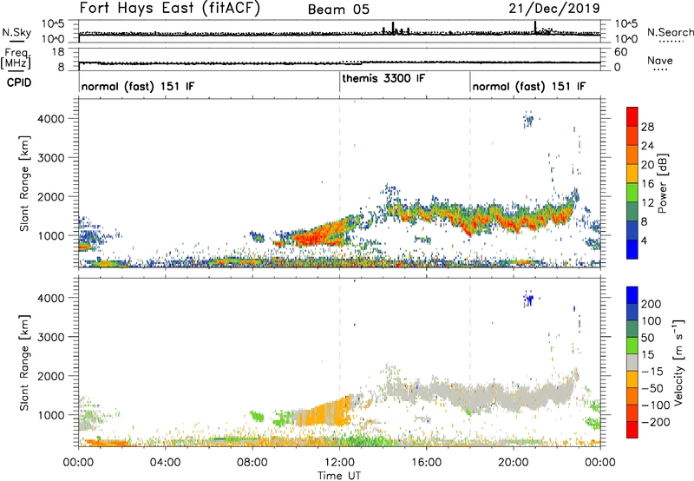Click the '04:00' time axis tick label
Image resolution: width=694 pixels, height=481 pixels.
pyautogui.click(x=165, y=463)
